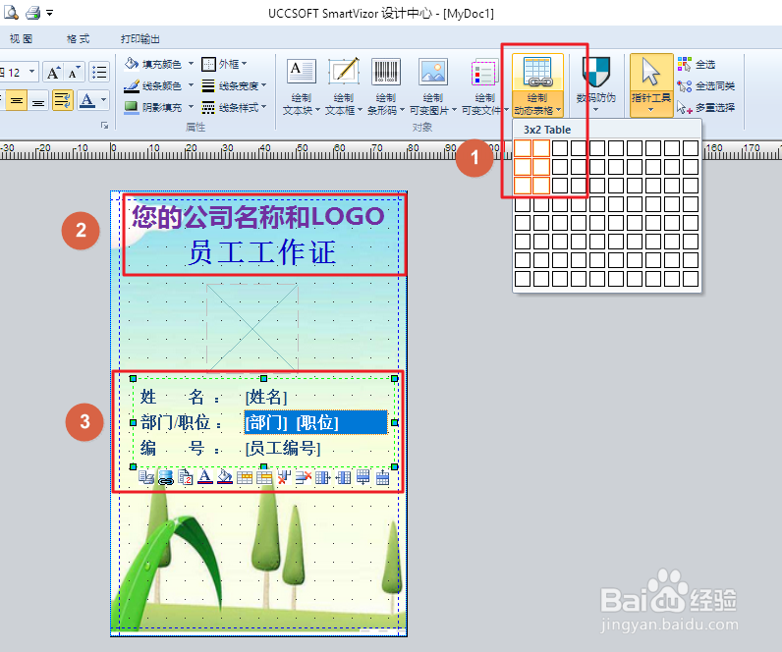Click the insert row below icon
Screen dimensions: 782x652
point(363,477)
